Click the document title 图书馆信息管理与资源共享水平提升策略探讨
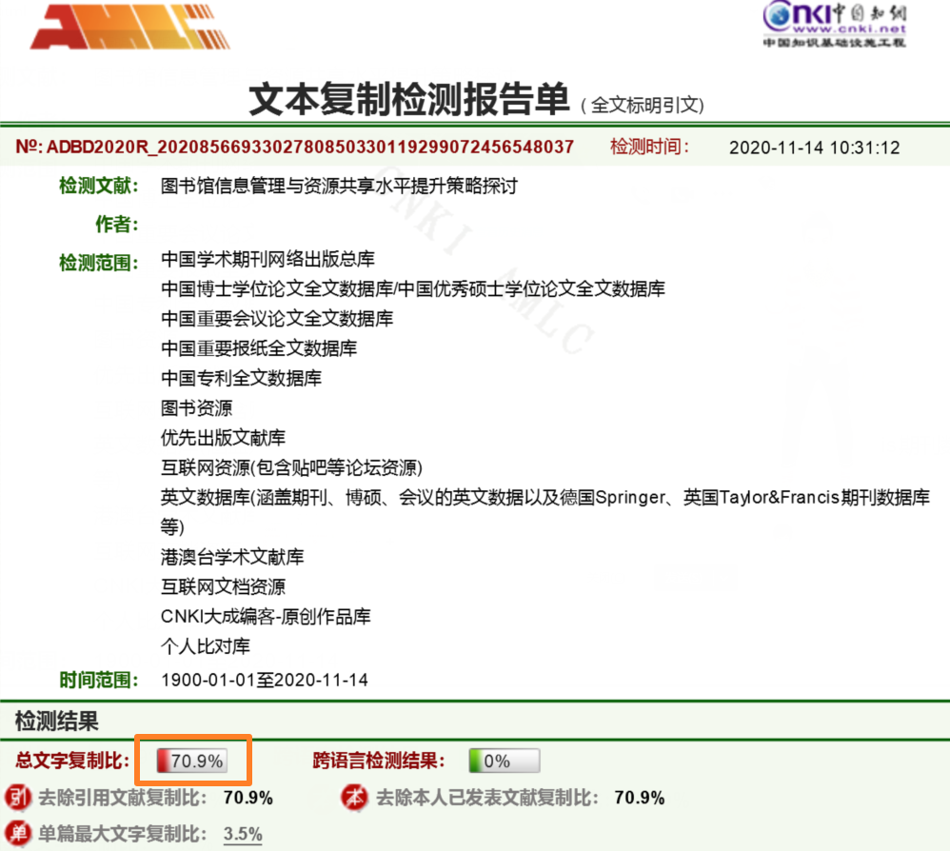950x851 pixels. point(339,186)
